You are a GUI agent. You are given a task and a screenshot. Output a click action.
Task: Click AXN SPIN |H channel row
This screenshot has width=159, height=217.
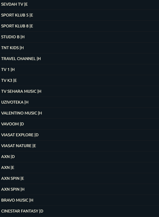click(x=79, y=189)
